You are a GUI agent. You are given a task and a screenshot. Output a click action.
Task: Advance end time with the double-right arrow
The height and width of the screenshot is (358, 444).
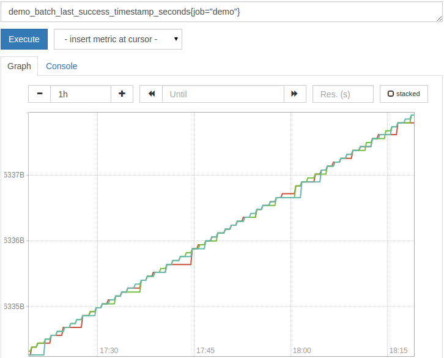coord(295,94)
